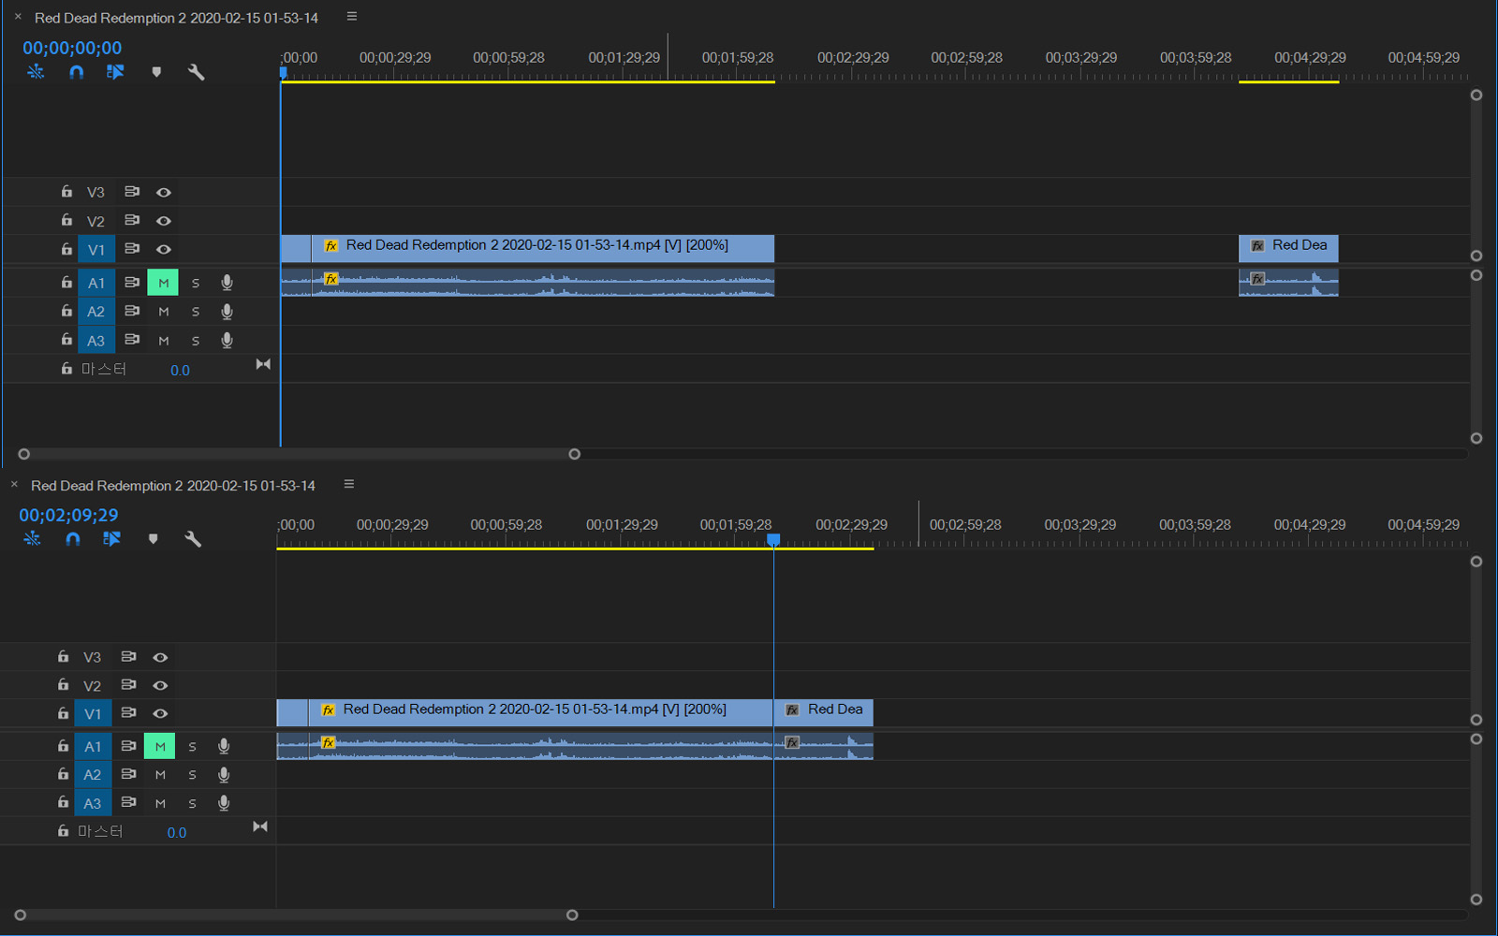Select short Red Dea clip in bottom timeline

point(824,712)
